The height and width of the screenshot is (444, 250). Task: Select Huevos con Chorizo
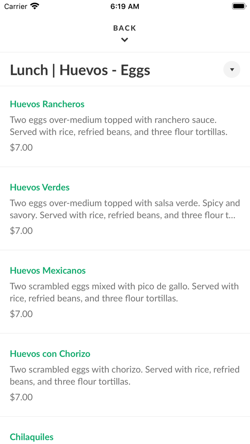click(50, 354)
